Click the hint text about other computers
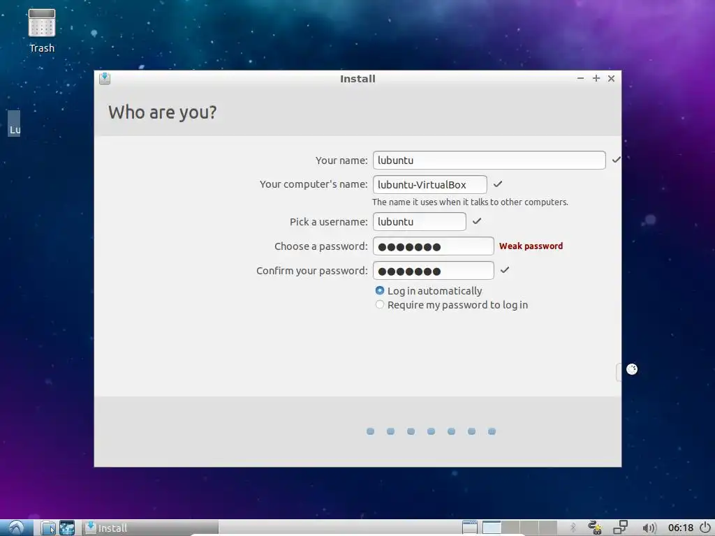Image resolution: width=715 pixels, height=536 pixels. tap(470, 202)
